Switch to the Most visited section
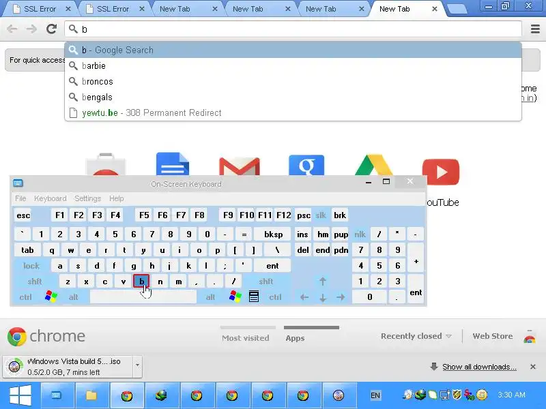This screenshot has width=546, height=409. (x=246, y=337)
